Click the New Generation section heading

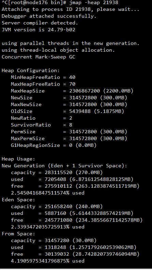[64, 166]
